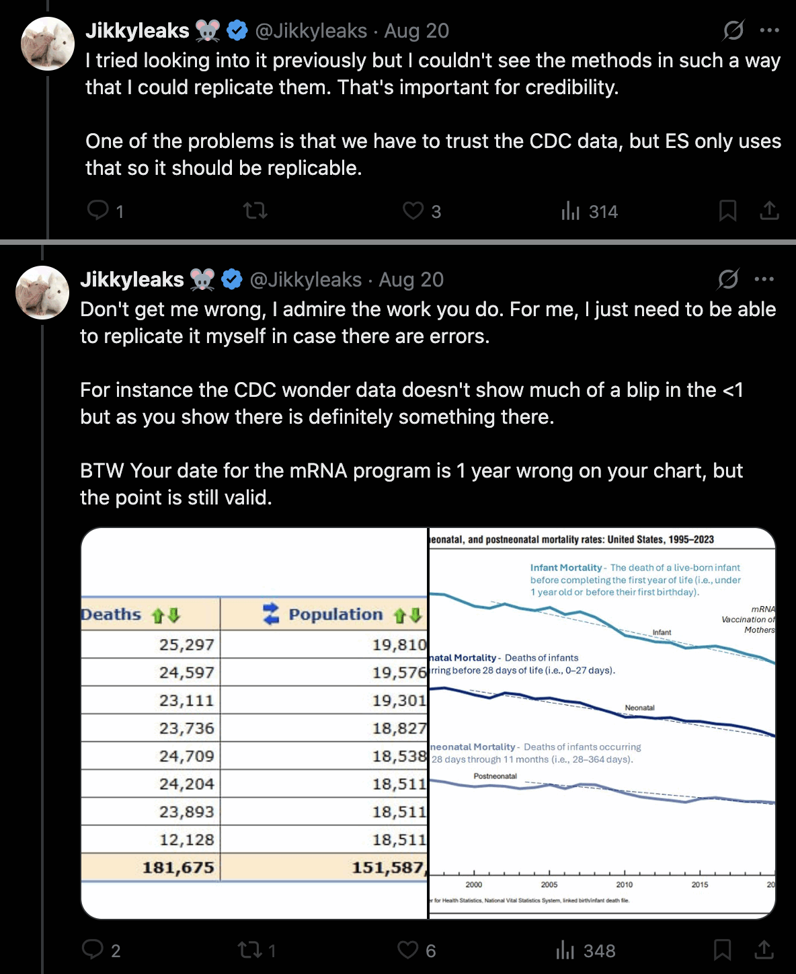796x974 pixels.
Task: Bookmark the second Jikkyleaks tweet
Action: [x=722, y=950]
